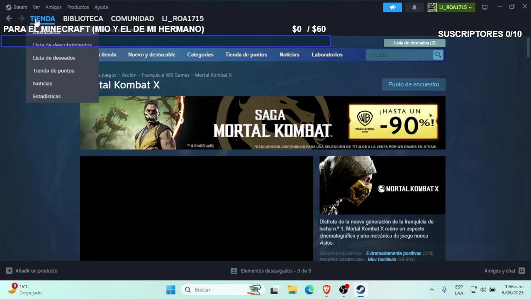Go forward with the right arrow

click(21, 18)
